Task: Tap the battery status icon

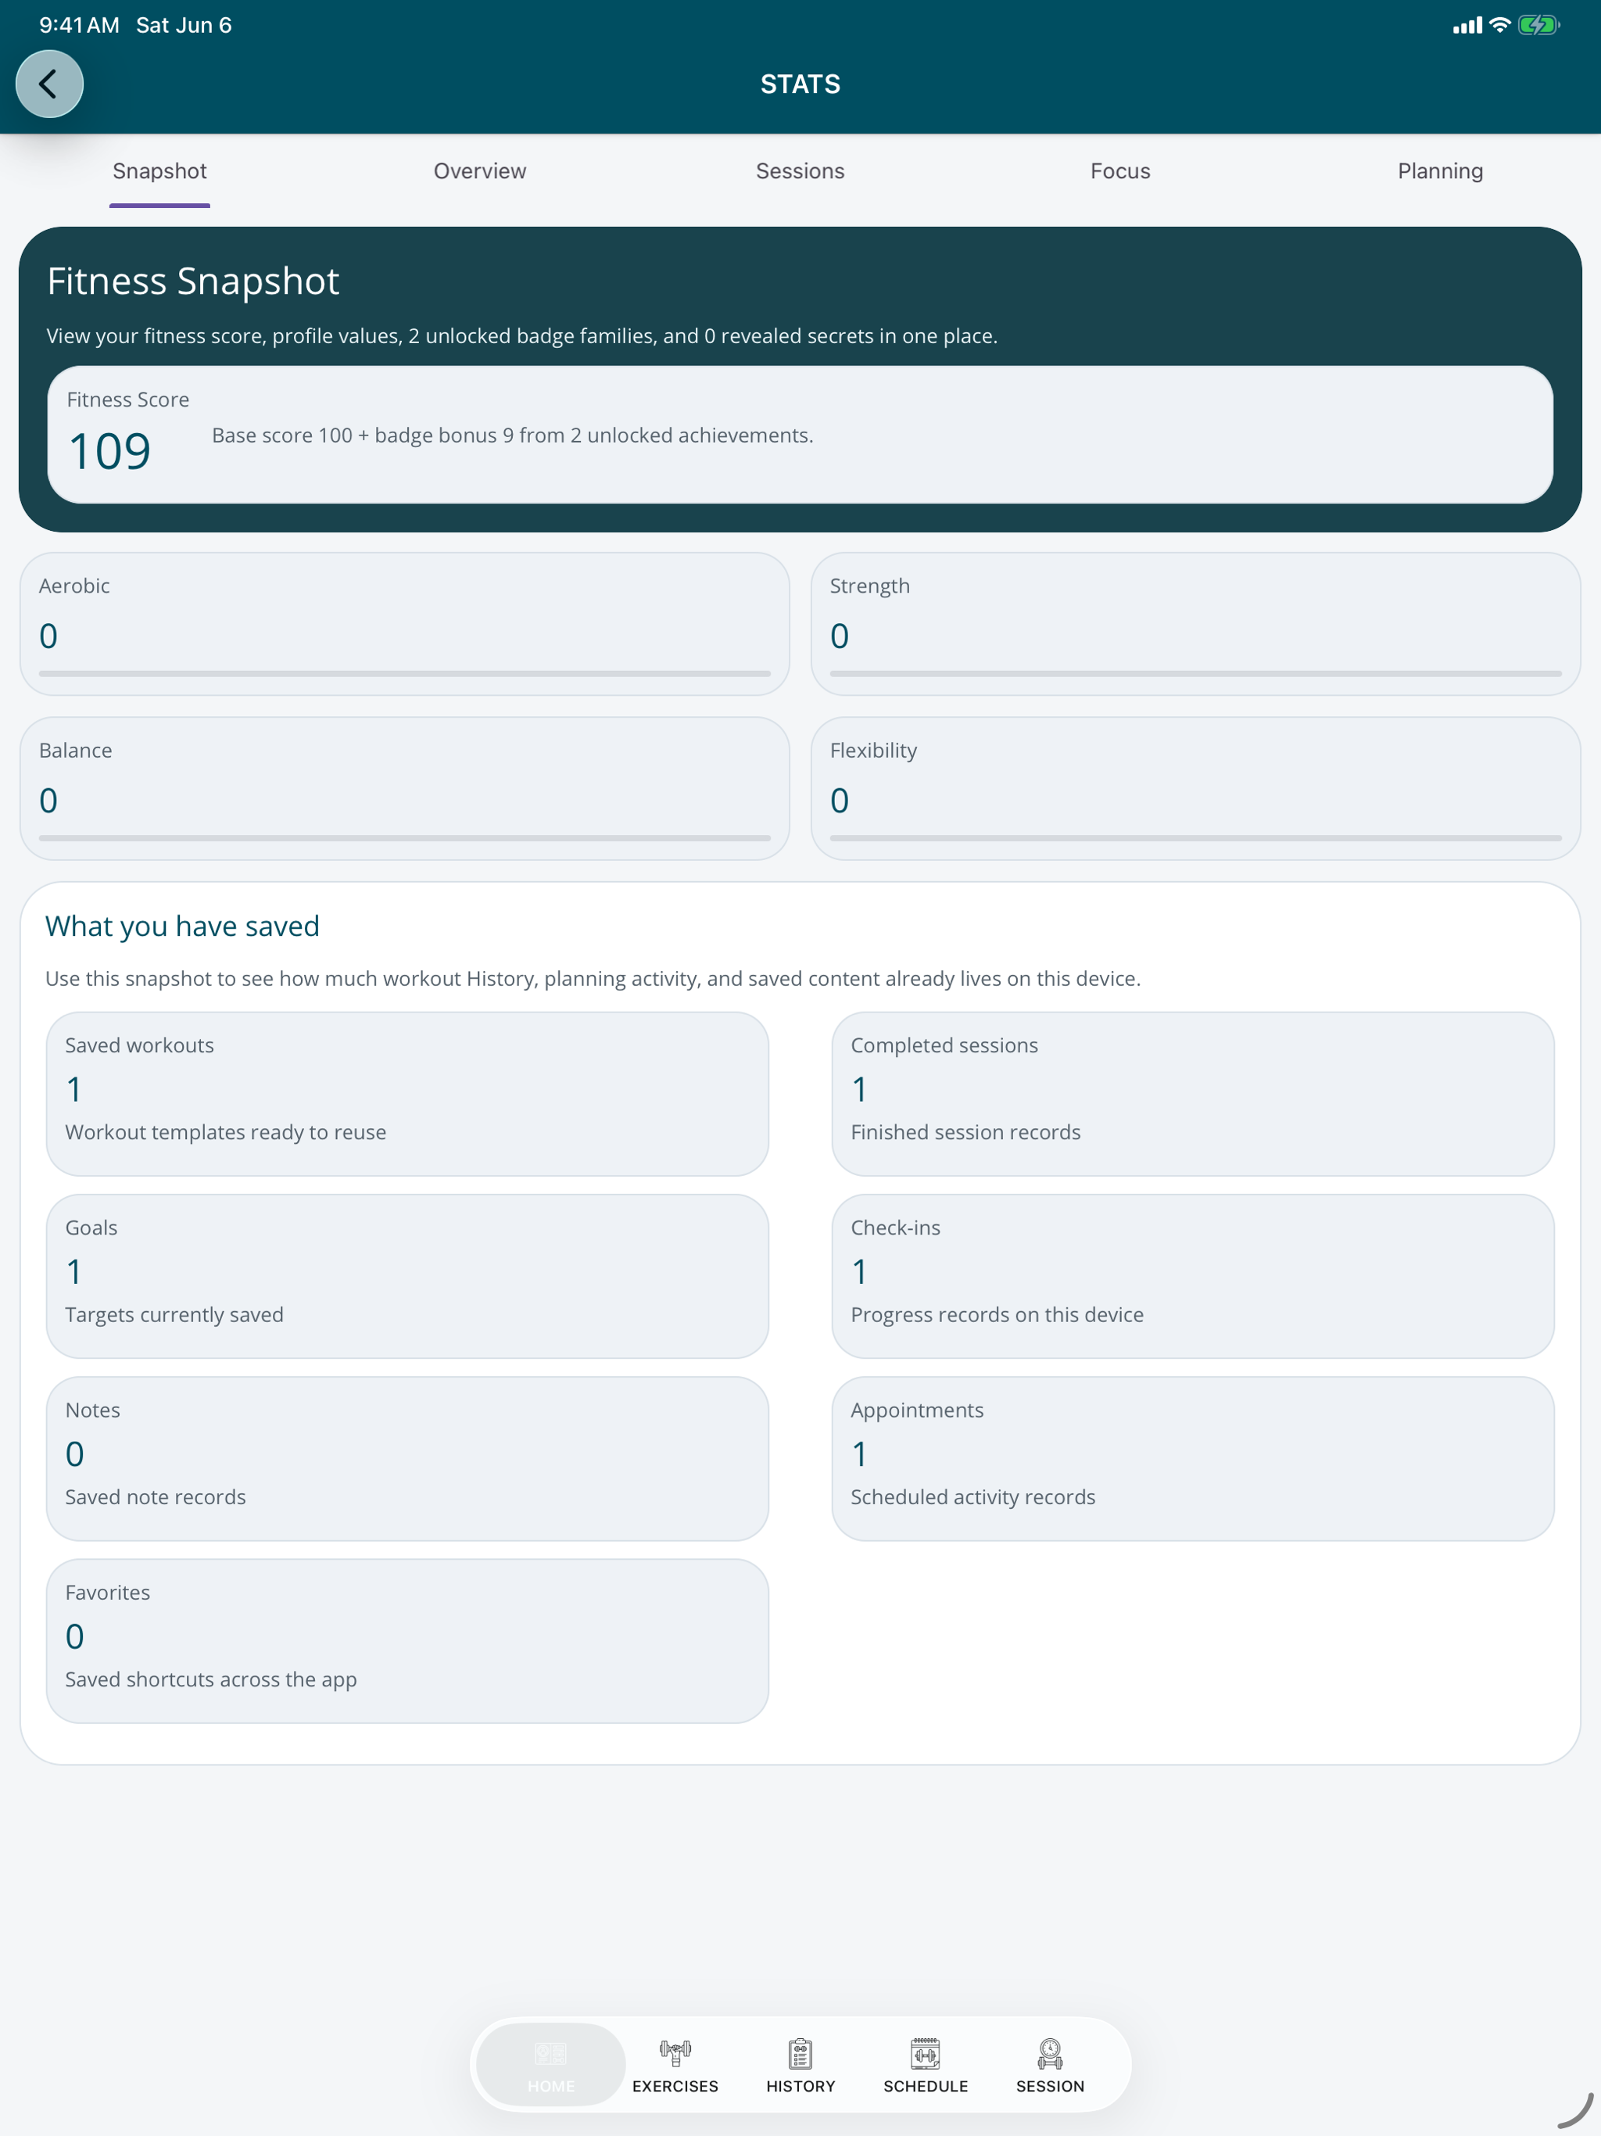Action: 1538,25
